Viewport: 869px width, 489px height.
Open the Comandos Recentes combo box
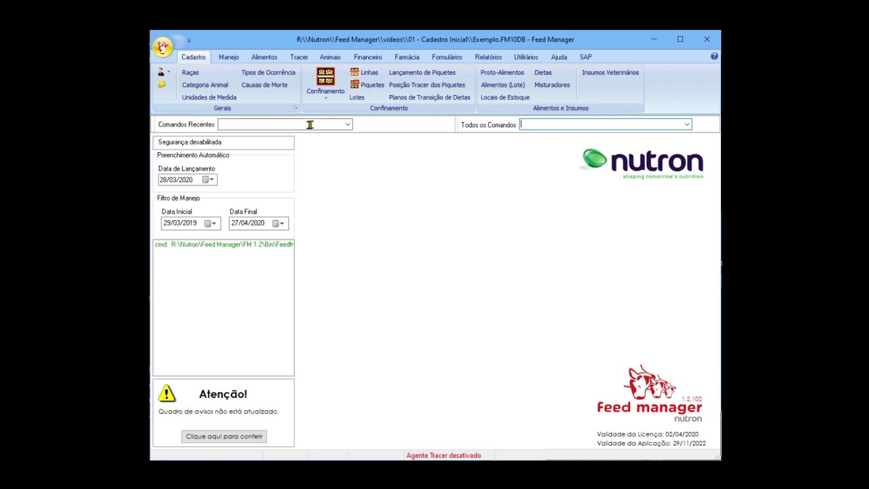coord(285,124)
